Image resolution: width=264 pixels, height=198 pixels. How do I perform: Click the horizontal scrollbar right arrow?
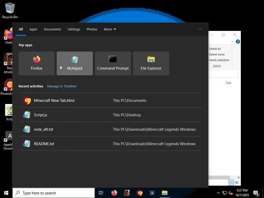pos(238,177)
